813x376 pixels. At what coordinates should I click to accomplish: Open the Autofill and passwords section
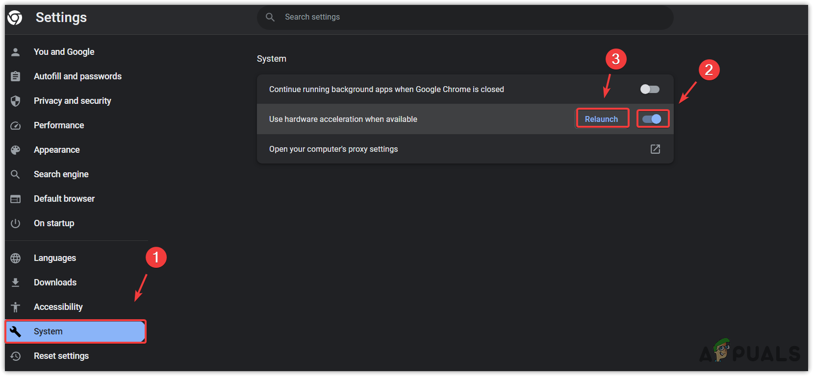[77, 76]
